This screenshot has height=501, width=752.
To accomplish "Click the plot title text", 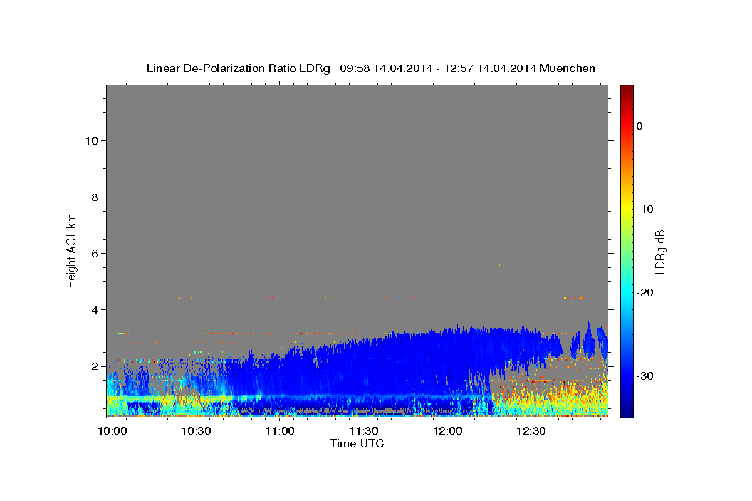I will pyautogui.click(x=370, y=68).
